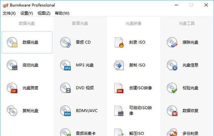
Task: Open the 音频 CD music disc icon
Action: pyautogui.click(x=65, y=42)
